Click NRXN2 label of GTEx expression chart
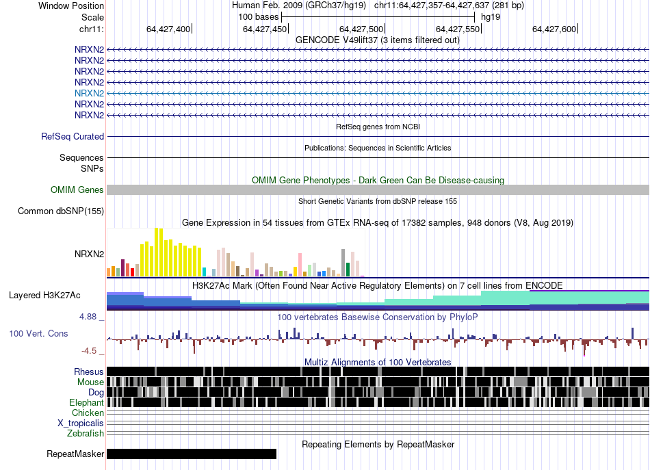The height and width of the screenshot is (470, 650). pyautogui.click(x=89, y=254)
